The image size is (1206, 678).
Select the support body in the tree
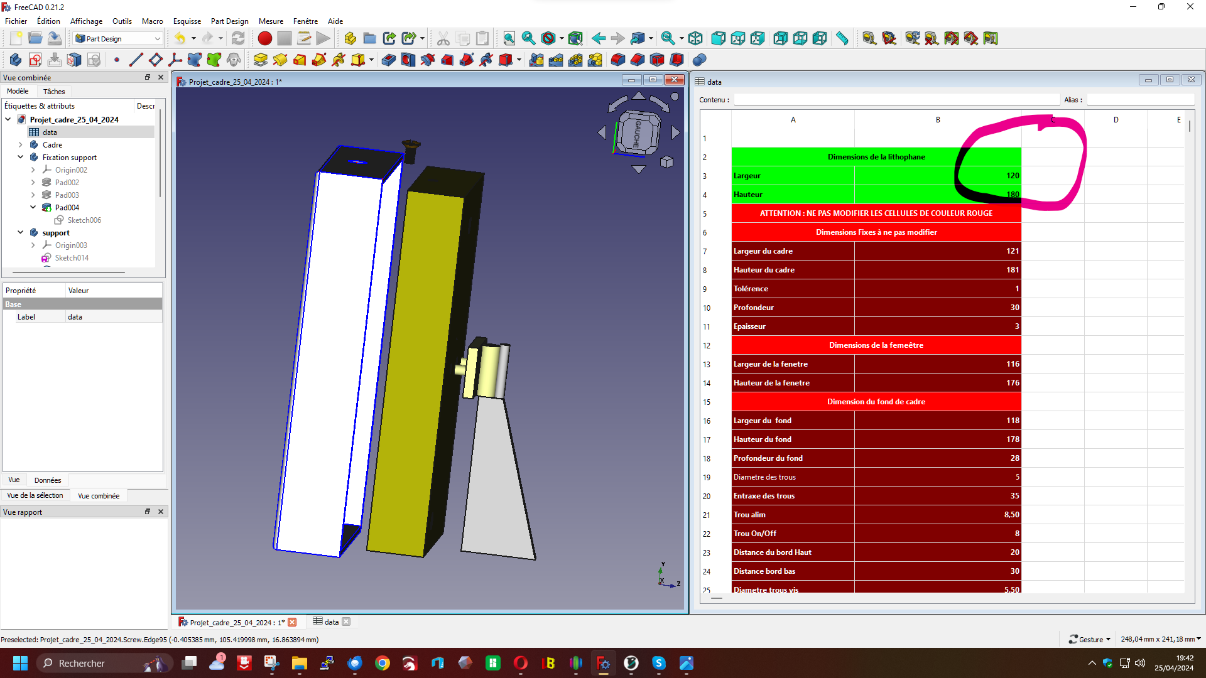(x=56, y=232)
